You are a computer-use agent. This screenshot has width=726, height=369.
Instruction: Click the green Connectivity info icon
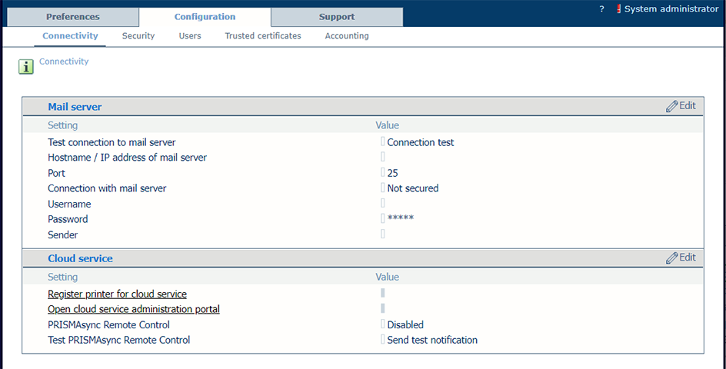tap(26, 67)
